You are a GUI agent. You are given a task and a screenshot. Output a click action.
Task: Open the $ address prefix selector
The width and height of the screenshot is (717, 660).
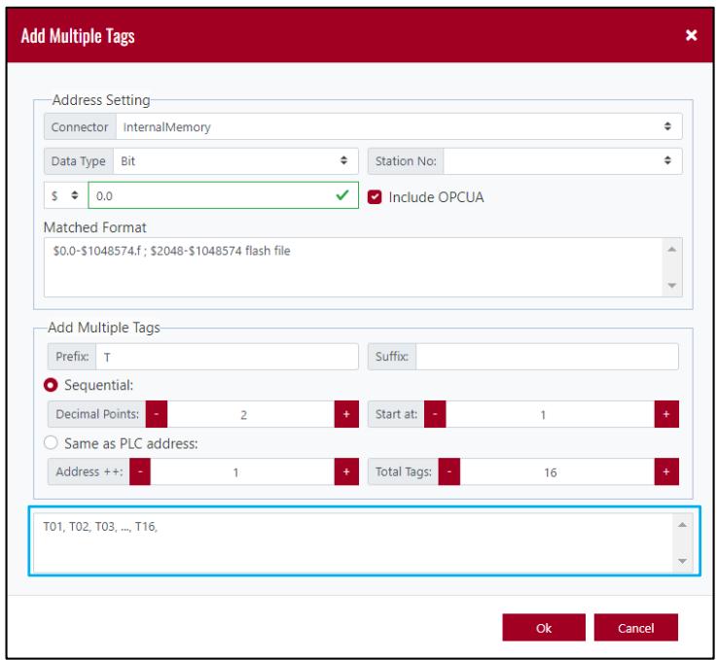65,195
